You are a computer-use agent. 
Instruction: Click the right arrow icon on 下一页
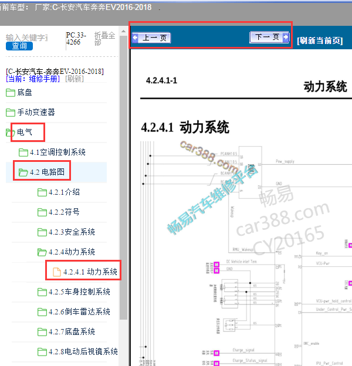(x=286, y=37)
